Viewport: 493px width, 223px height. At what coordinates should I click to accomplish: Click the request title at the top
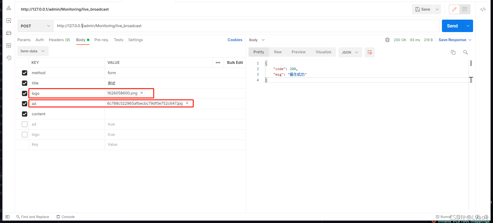65,9
